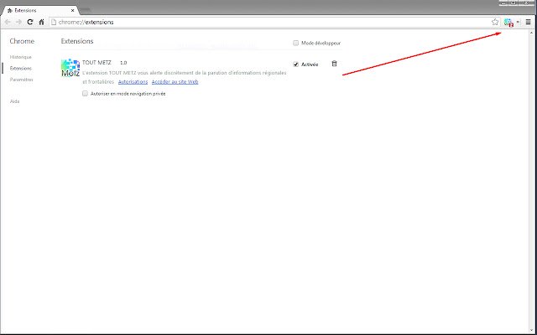Bookmark this page with the star
The height and width of the screenshot is (335, 537).
coord(495,22)
